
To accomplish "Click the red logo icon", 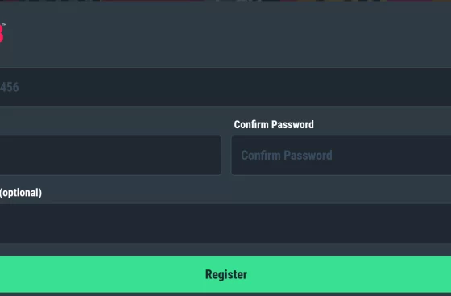I will pos(1,33).
